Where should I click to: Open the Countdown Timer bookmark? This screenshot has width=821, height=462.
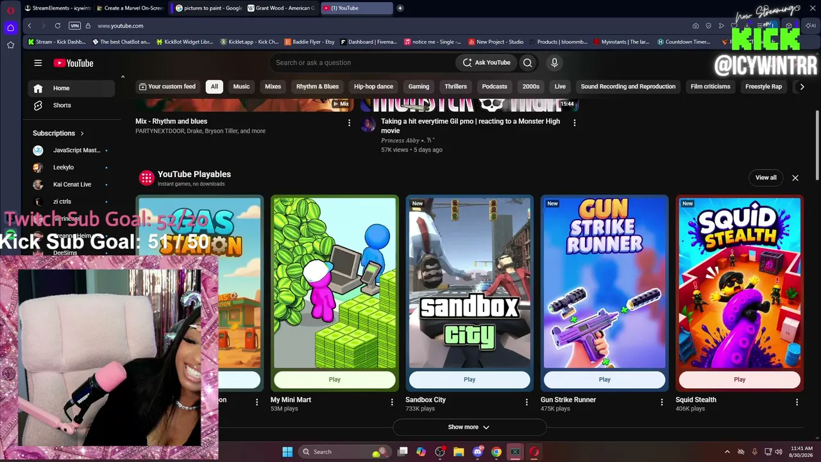tap(684, 42)
